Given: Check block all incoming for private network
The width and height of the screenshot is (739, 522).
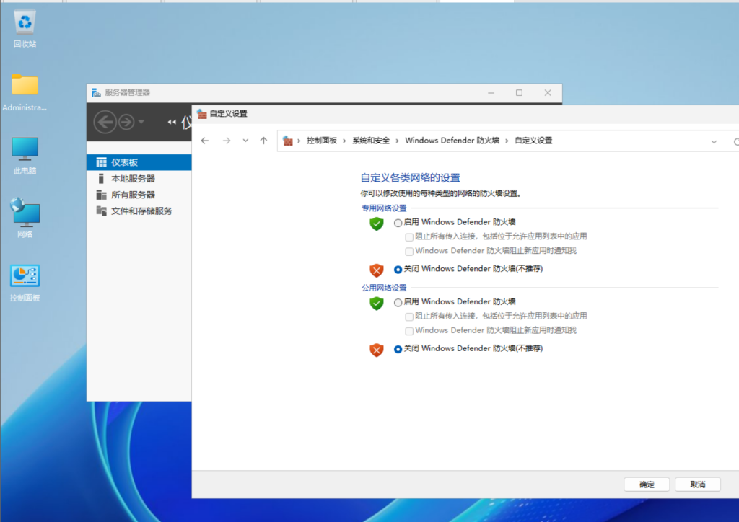Looking at the screenshot, I should 409,236.
